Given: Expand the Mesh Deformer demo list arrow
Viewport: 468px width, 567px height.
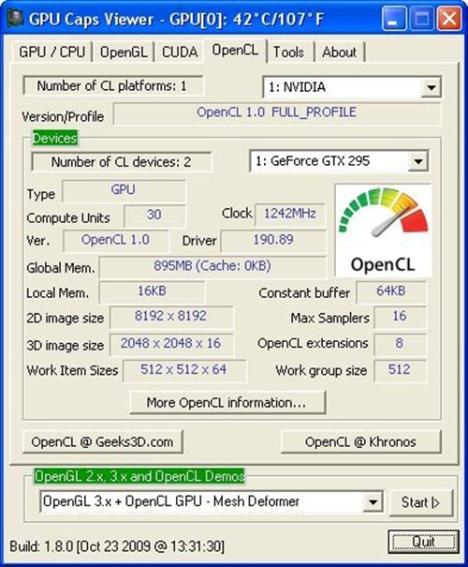Looking at the screenshot, I should click(373, 502).
